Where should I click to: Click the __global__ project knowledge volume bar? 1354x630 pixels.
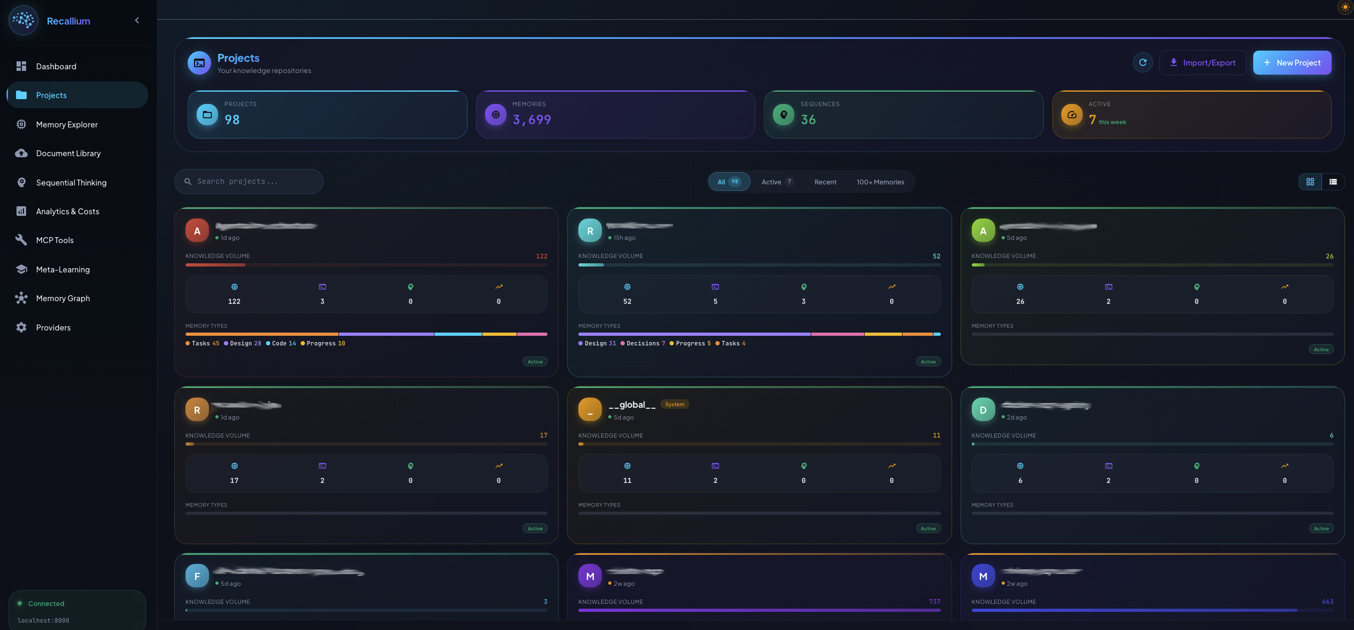coord(759,443)
